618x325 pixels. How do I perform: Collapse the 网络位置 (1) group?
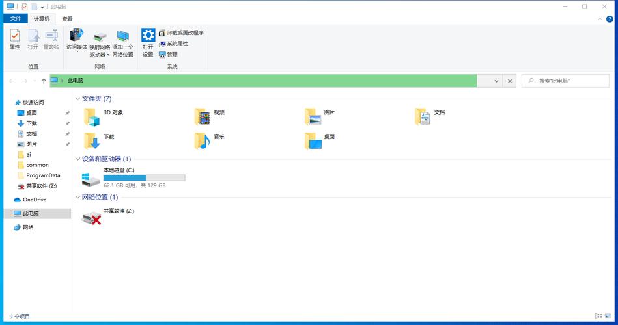tap(77, 197)
